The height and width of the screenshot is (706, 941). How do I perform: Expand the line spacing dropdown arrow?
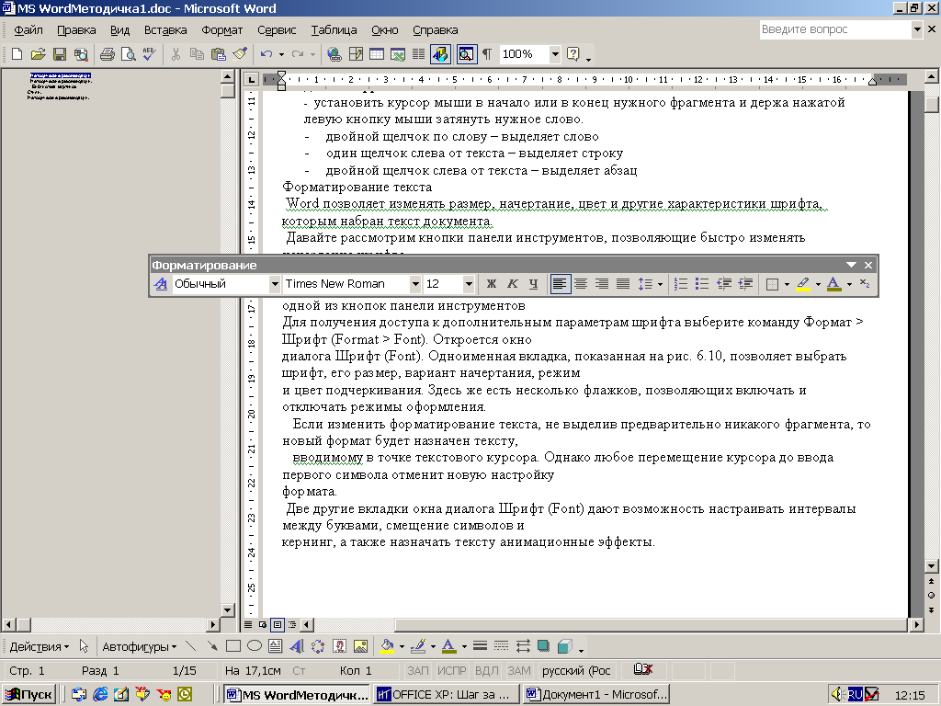coord(660,284)
